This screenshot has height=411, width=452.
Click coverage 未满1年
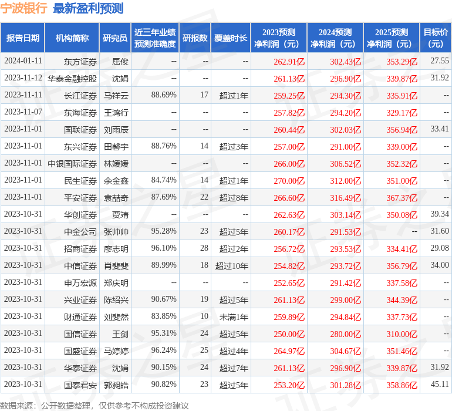(234, 316)
